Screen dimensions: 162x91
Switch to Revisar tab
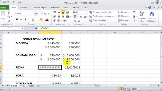(76, 8)
